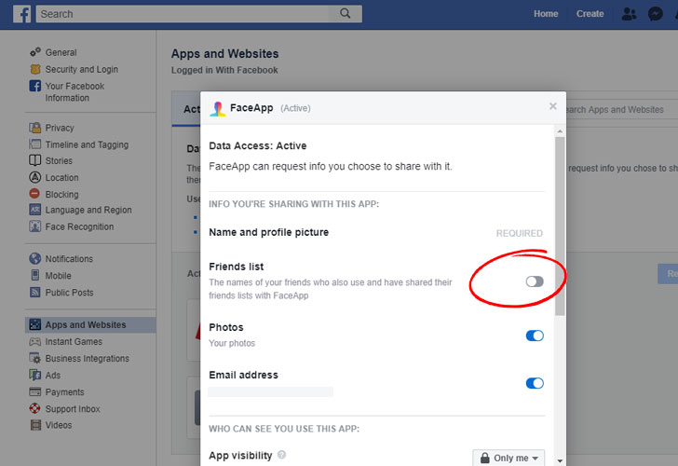678x466 pixels.
Task: Open the Messenger icon in top bar
Action: tap(656, 14)
